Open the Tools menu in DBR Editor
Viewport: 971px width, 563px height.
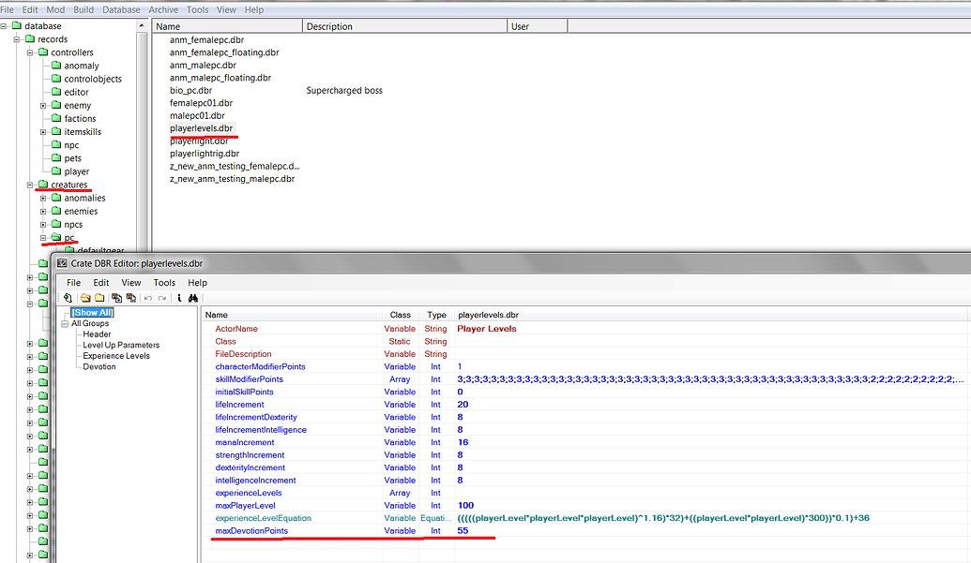click(x=164, y=283)
